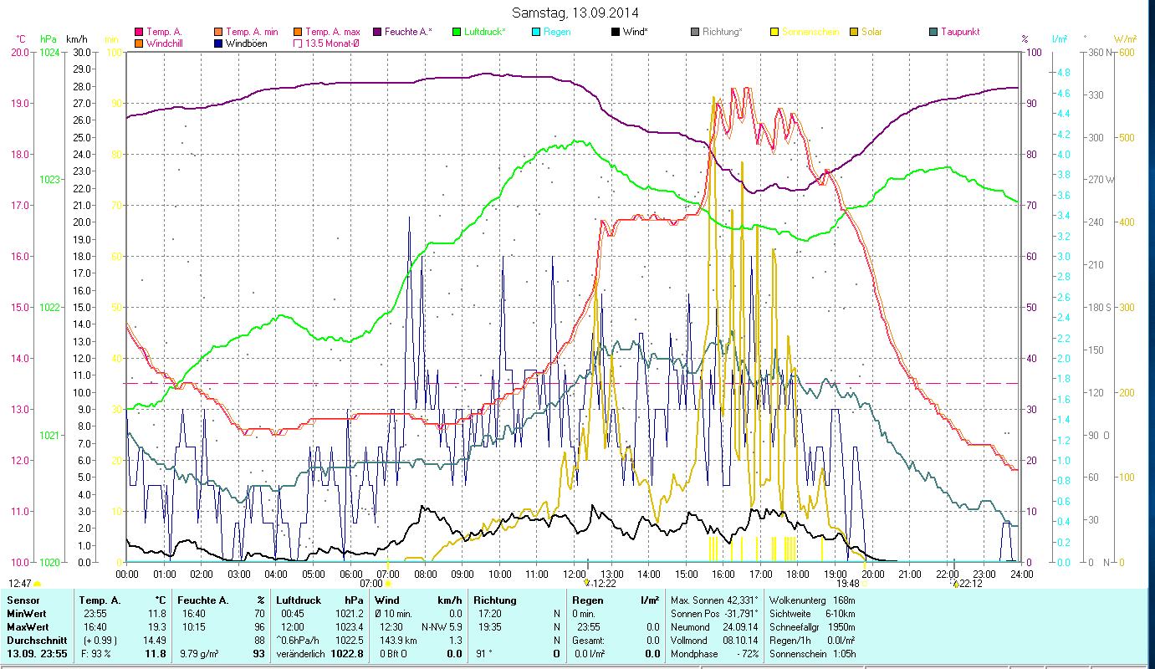Click the Richtung table column header
Image resolution: width=1155 pixels, height=669 pixels.
(495, 600)
